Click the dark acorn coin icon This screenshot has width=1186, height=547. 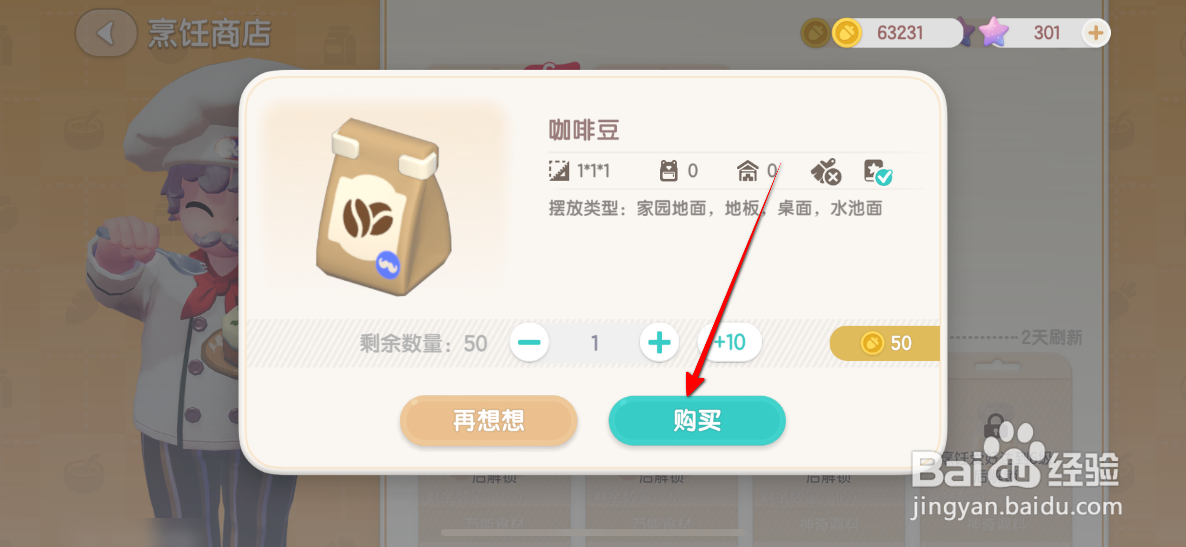click(815, 33)
